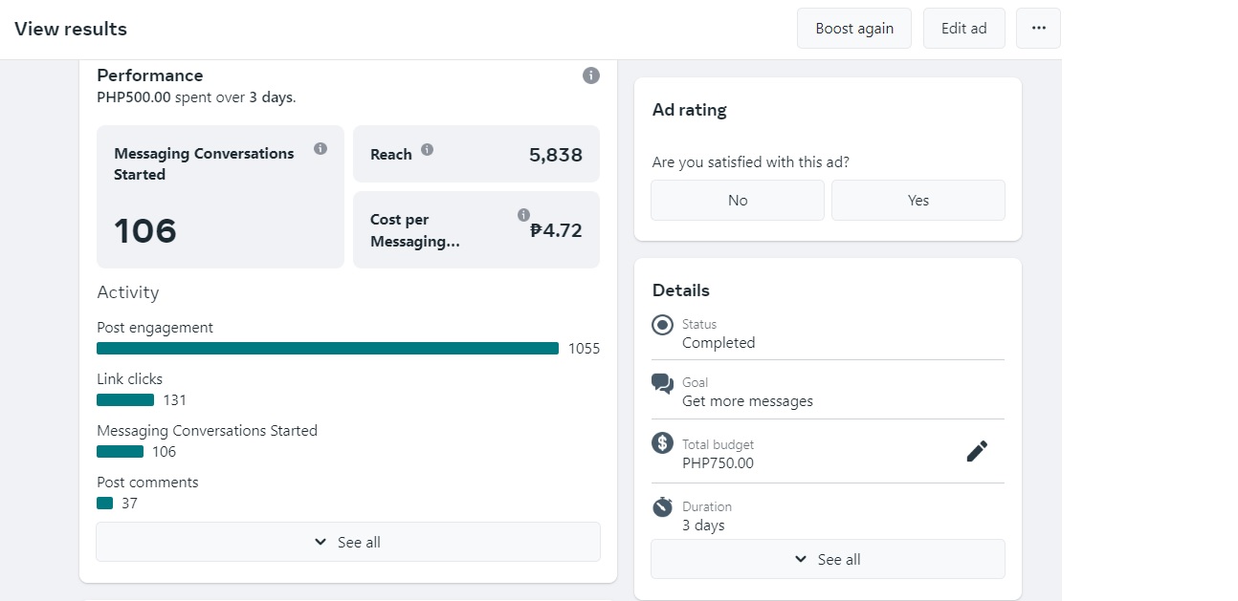Image resolution: width=1238 pixels, height=601 pixels.
Task: Answer Yes to ad satisfaction
Action: tap(918, 201)
